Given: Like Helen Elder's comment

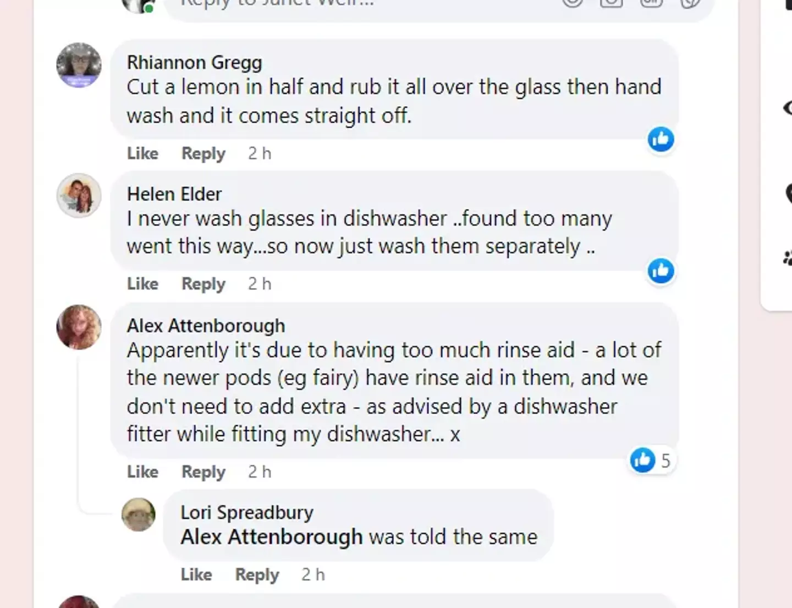Looking at the screenshot, I should click(142, 284).
